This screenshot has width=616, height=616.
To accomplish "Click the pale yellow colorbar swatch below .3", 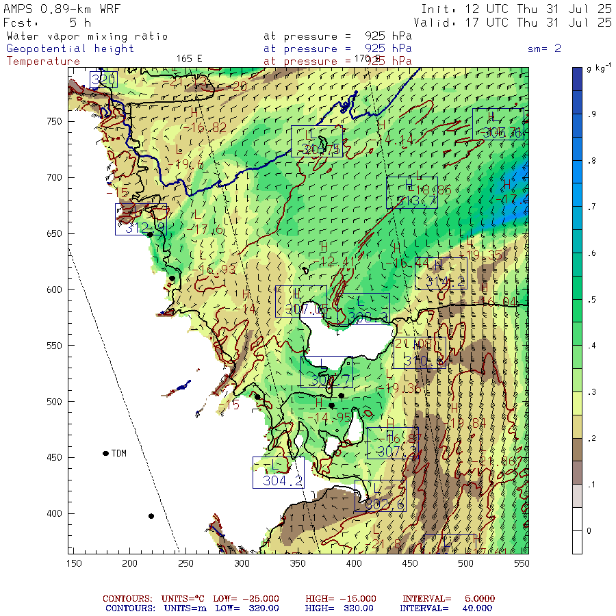I will click(x=577, y=403).
